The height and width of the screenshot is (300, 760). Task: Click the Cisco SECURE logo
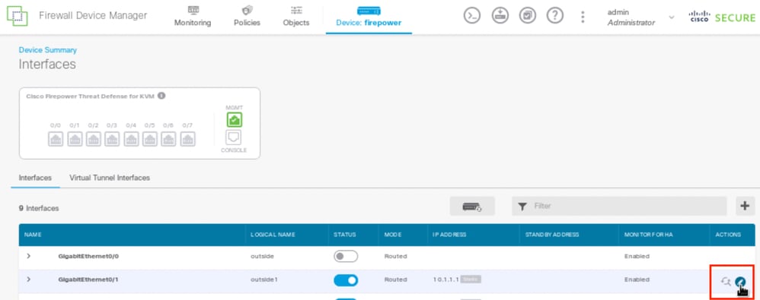[722, 17]
